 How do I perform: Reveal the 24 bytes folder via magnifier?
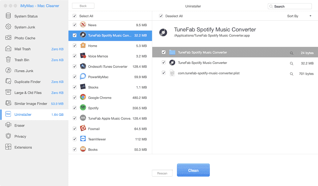[291, 53]
